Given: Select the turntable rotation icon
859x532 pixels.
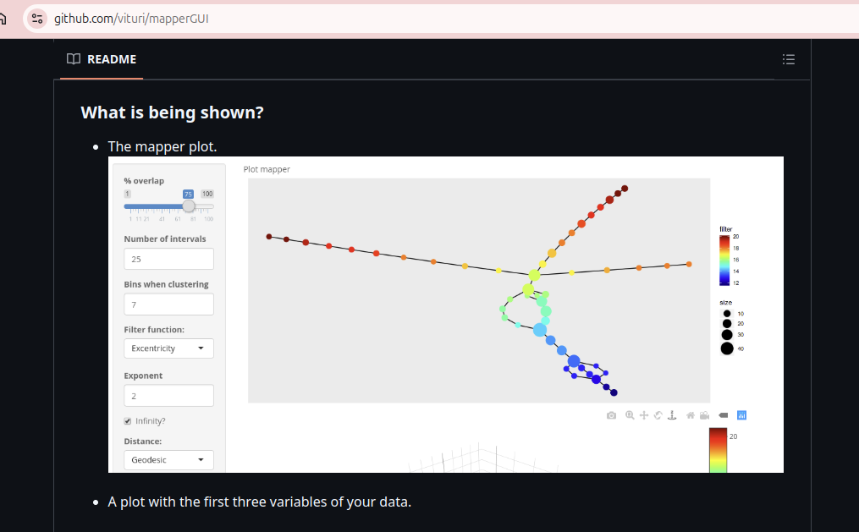Looking at the screenshot, I should pos(673,415).
